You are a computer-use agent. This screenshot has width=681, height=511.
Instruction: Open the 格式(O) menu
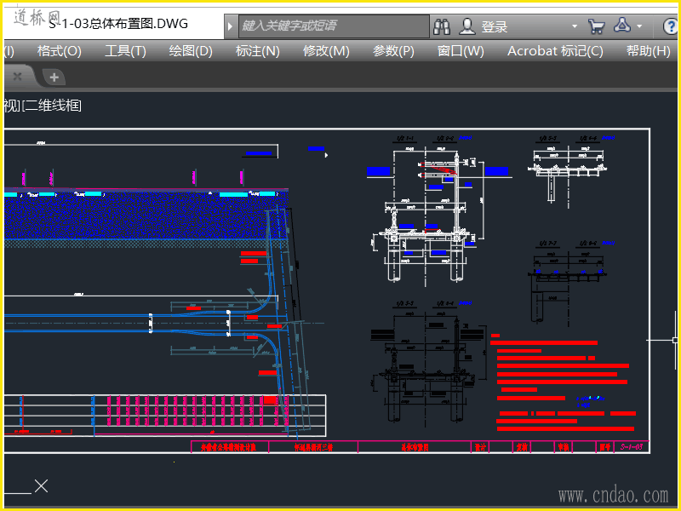pyautogui.click(x=59, y=51)
